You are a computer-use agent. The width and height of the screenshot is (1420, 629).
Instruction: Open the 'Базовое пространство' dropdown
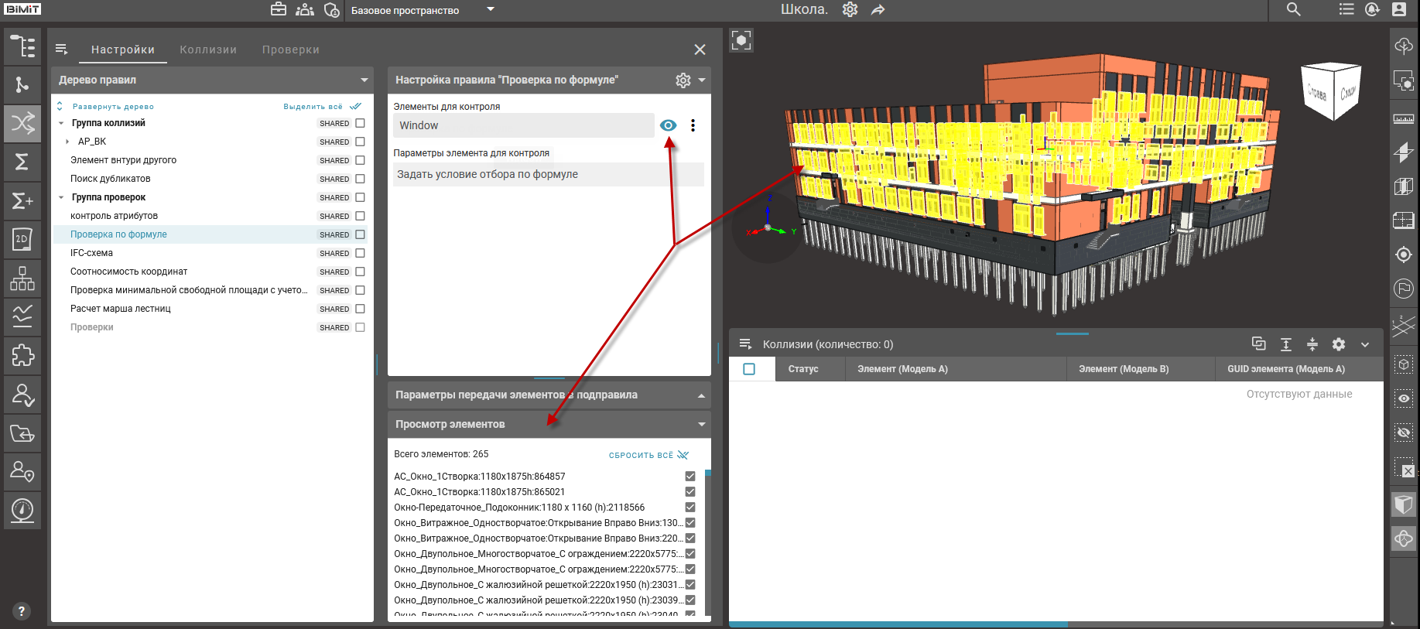(x=490, y=10)
